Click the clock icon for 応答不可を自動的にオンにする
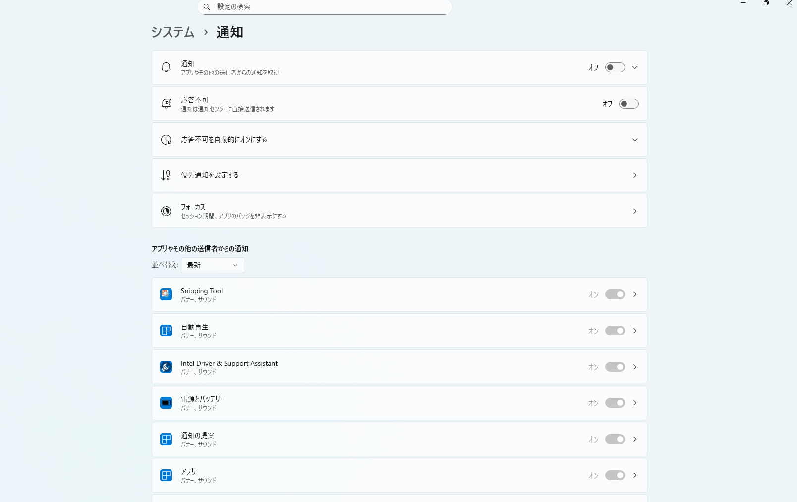 [166, 140]
